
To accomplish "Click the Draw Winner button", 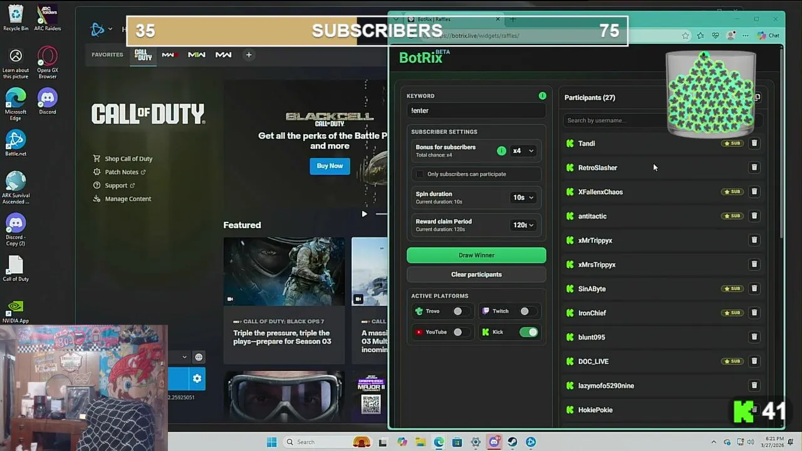I will coord(476,255).
